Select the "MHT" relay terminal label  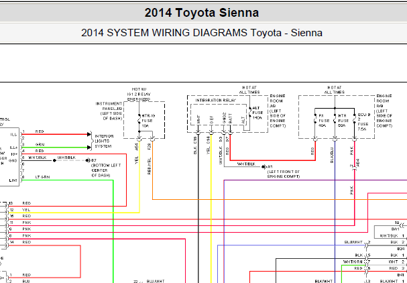pos(199,119)
